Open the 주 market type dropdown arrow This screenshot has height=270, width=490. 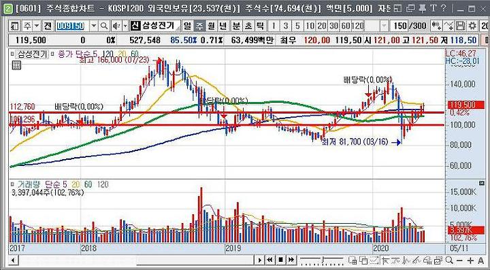pos(36,26)
